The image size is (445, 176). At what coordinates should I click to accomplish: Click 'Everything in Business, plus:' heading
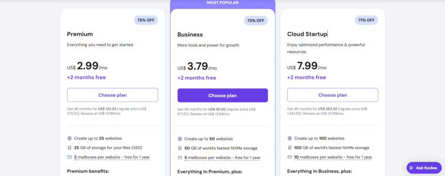point(319,171)
